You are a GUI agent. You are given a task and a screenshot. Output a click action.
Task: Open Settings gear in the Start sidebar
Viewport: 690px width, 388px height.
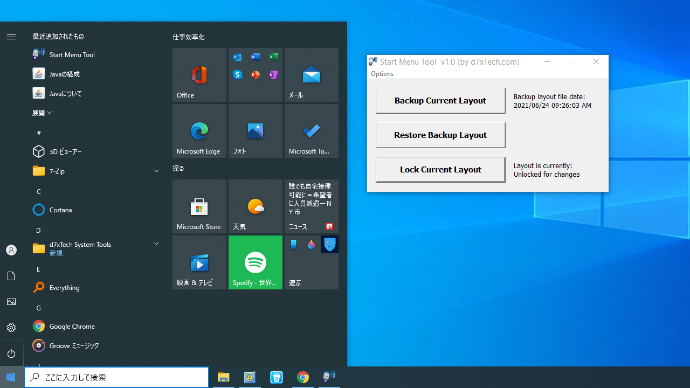(11, 328)
